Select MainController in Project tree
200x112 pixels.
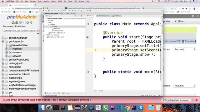point(58,31)
